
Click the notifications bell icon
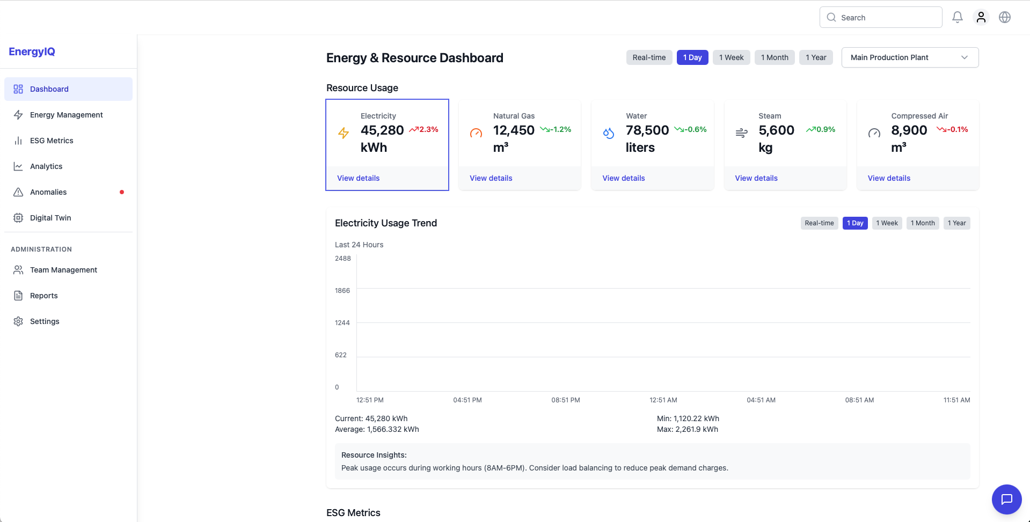[957, 17]
